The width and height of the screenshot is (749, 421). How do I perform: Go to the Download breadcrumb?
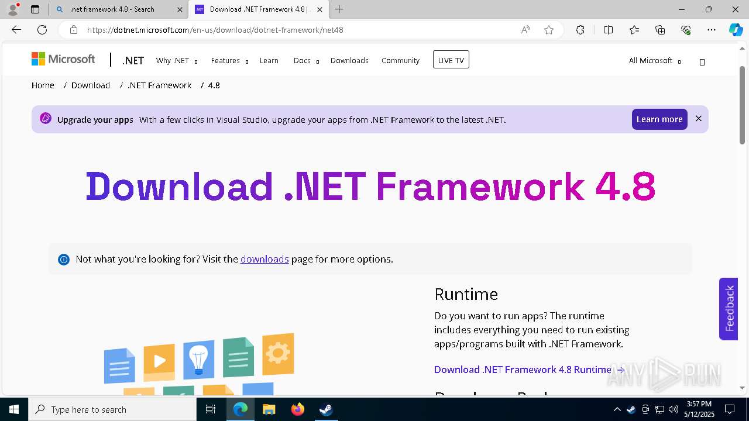click(91, 85)
